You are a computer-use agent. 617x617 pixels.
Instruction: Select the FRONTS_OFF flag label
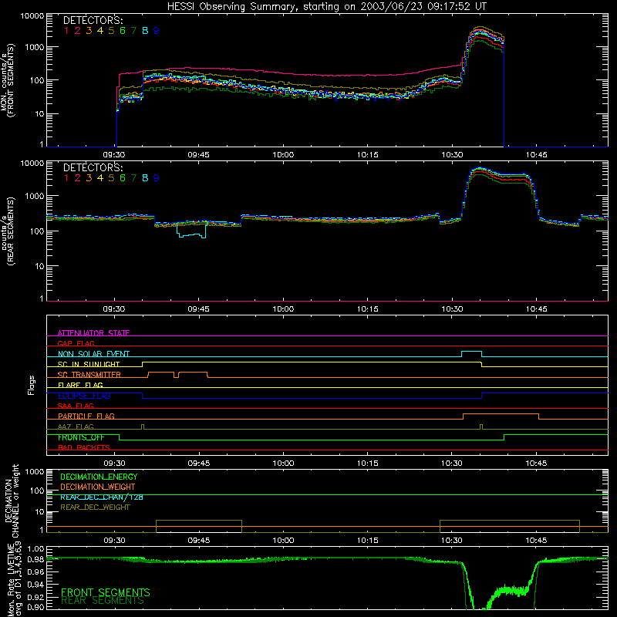[81, 437]
